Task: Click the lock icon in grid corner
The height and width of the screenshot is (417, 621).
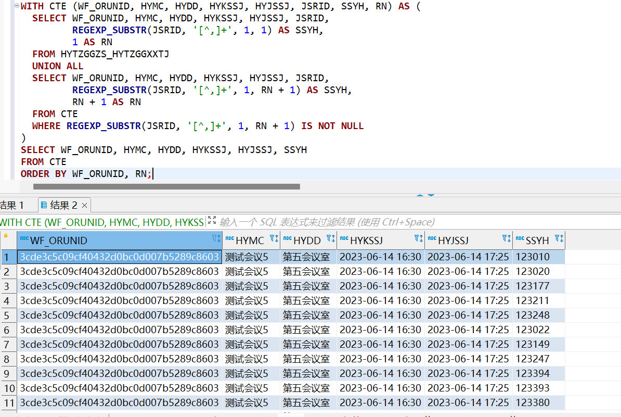Action: click(6, 235)
